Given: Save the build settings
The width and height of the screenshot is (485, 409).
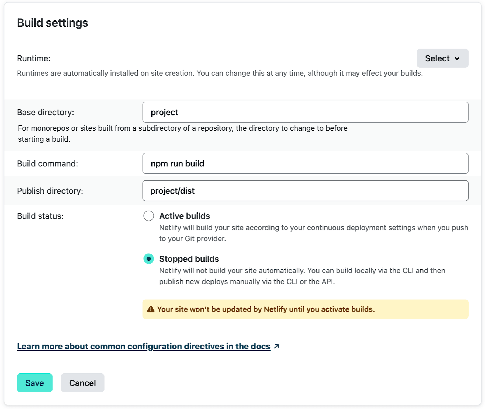Looking at the screenshot, I should (34, 383).
